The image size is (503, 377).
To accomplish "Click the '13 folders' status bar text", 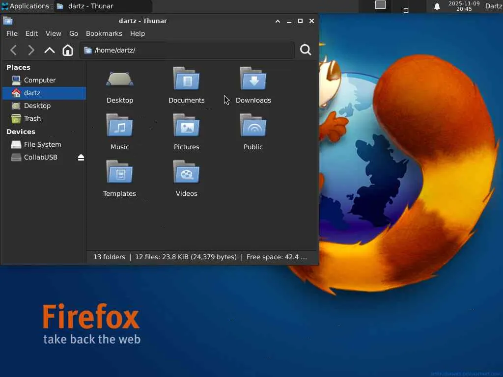I will [109, 257].
